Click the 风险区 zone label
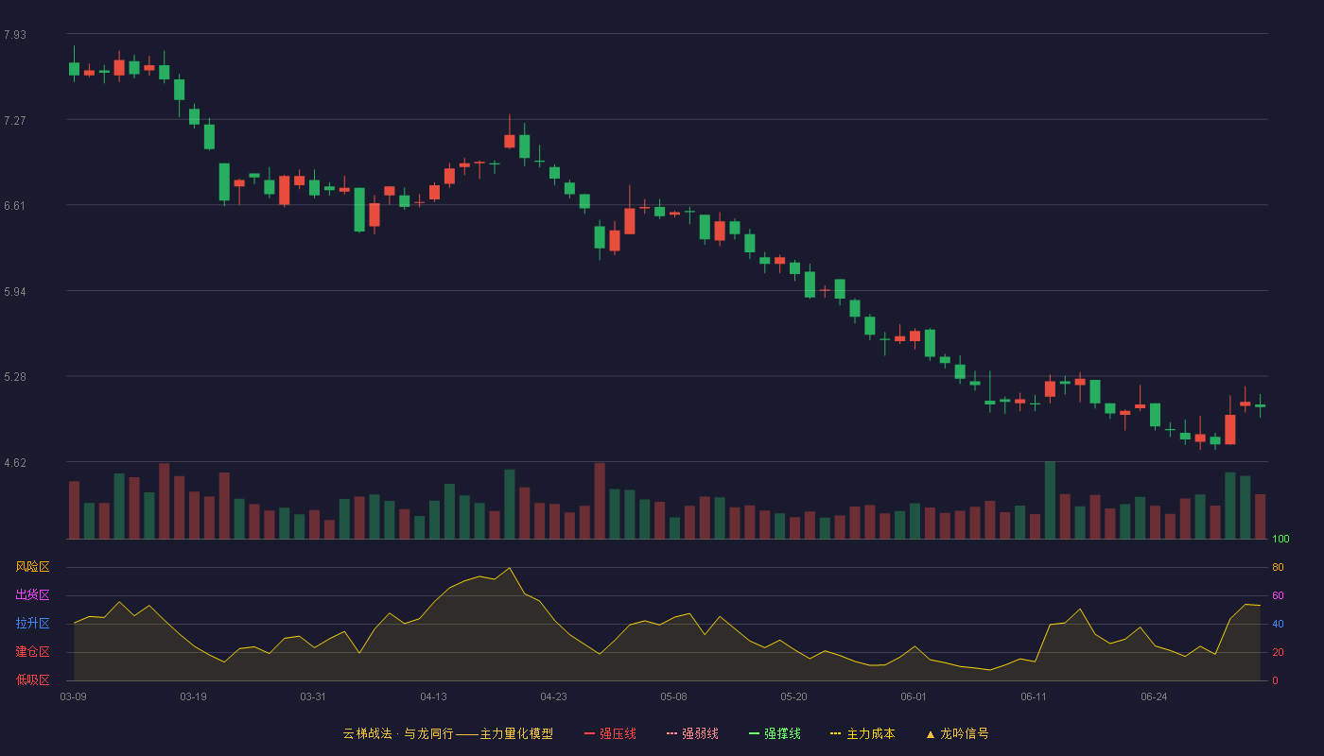This screenshot has width=1324, height=756. pos(32,567)
